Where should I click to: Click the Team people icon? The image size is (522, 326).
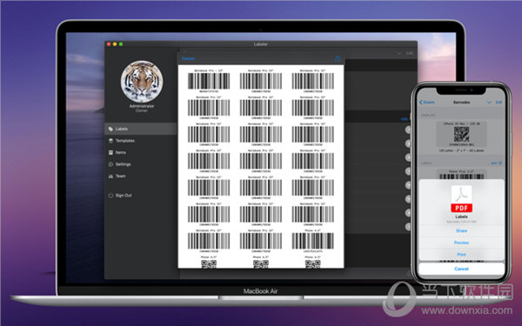click(x=110, y=176)
